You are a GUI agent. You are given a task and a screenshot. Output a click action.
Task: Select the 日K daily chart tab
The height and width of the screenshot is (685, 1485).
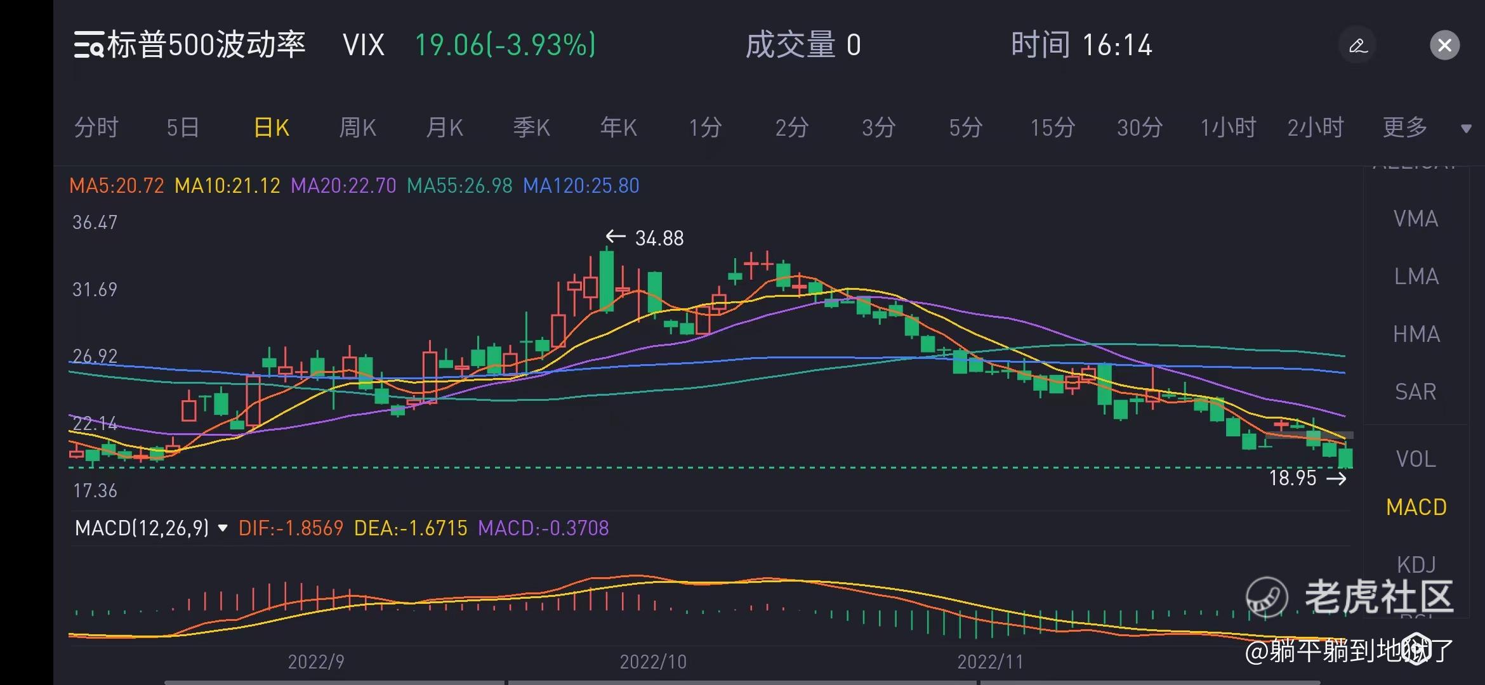tap(272, 128)
